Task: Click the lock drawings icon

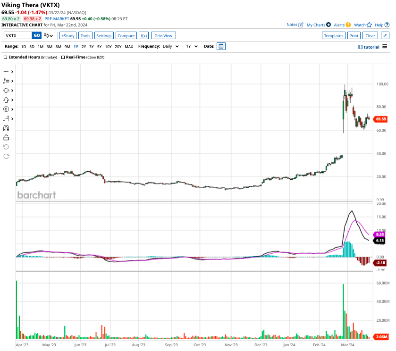Action: point(6,137)
